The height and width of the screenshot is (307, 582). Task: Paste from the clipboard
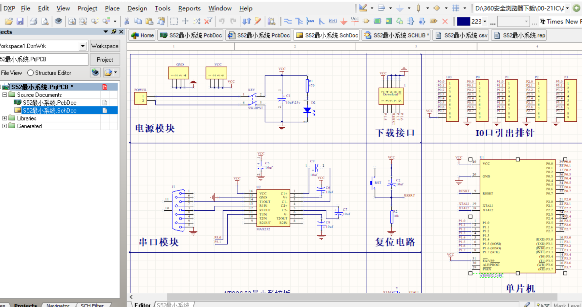click(149, 21)
